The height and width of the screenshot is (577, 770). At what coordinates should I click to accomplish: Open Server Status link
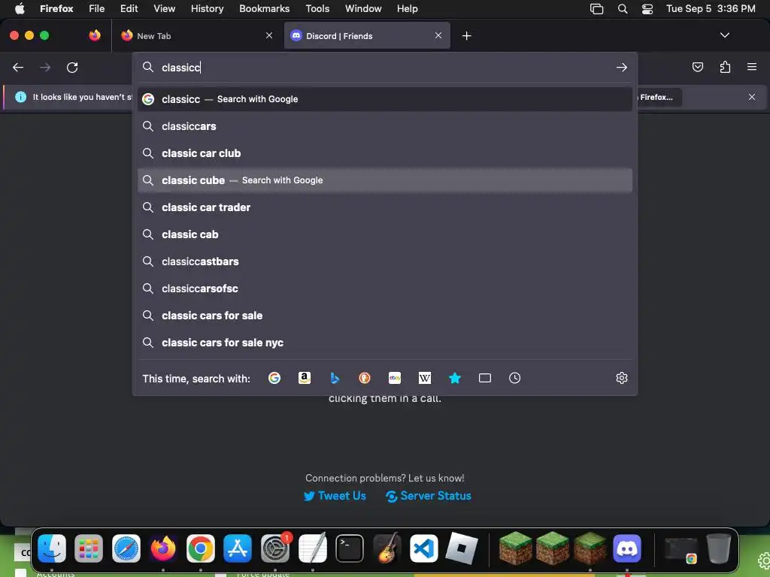click(x=428, y=496)
